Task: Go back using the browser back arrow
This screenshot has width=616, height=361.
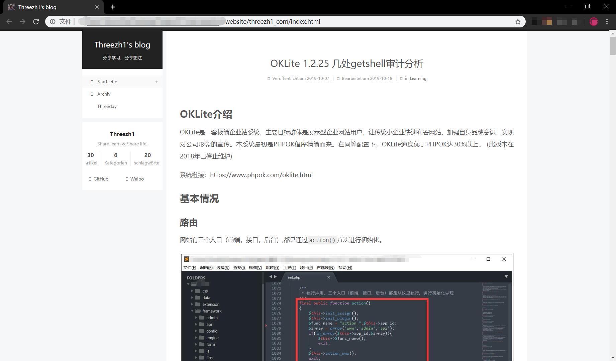Action: (x=9, y=22)
